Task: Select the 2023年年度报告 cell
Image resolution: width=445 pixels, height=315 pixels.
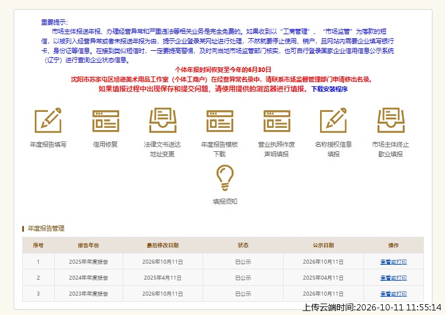Action: point(88,294)
